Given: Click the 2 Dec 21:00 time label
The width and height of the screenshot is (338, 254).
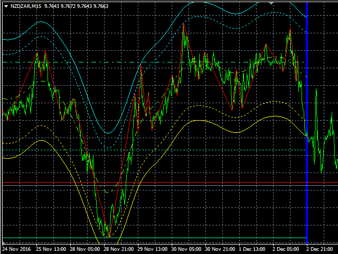Looking at the screenshot, I should (x=320, y=249).
